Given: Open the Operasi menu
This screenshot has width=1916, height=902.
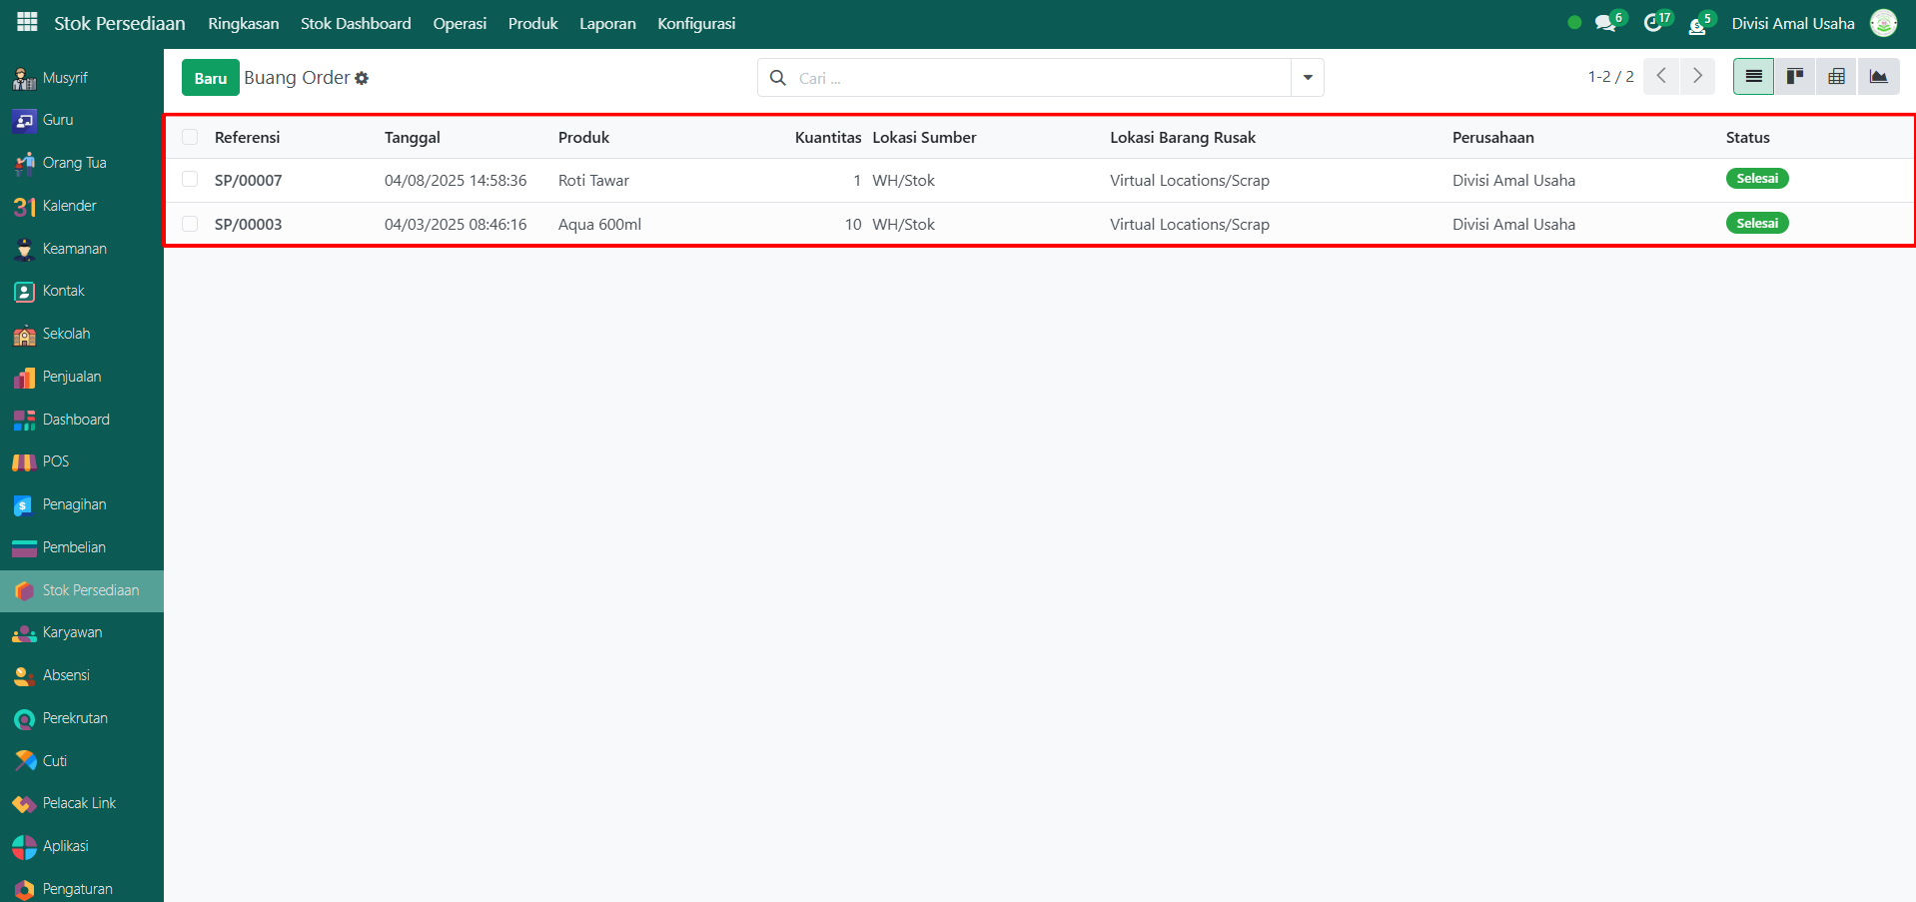Looking at the screenshot, I should tap(460, 23).
